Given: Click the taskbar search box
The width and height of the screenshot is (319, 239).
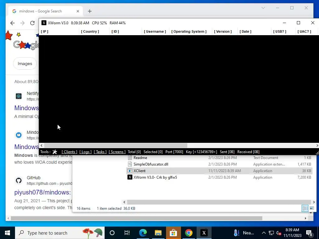Looking at the screenshot, I should click(x=60, y=233).
